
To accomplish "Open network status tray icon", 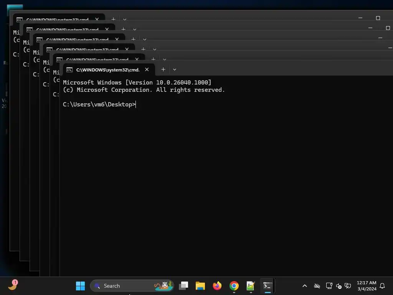I will click(x=329, y=286).
